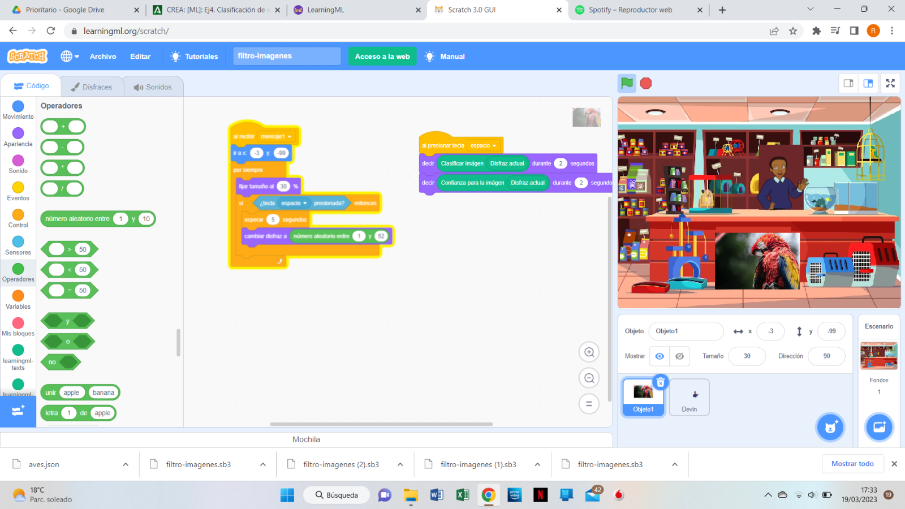This screenshot has height=509, width=905.
Task: Edit the sprite y position field
Action: coord(831,331)
